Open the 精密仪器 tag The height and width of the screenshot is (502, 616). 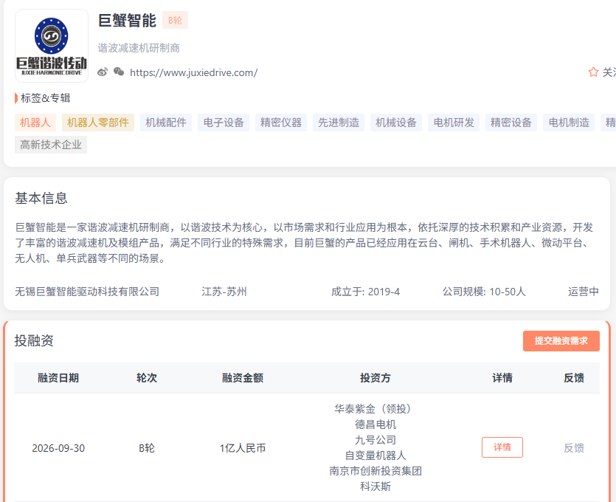coord(281,123)
